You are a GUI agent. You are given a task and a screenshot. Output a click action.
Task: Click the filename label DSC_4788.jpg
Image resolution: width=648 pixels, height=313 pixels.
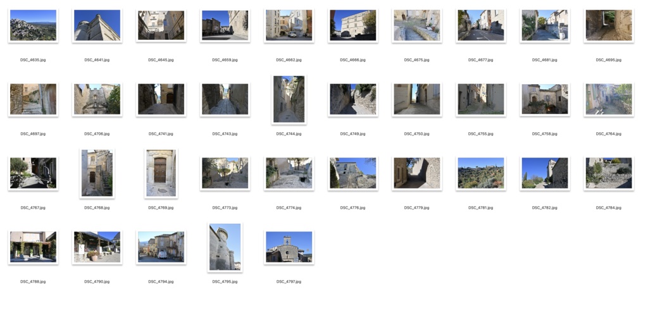point(33,281)
